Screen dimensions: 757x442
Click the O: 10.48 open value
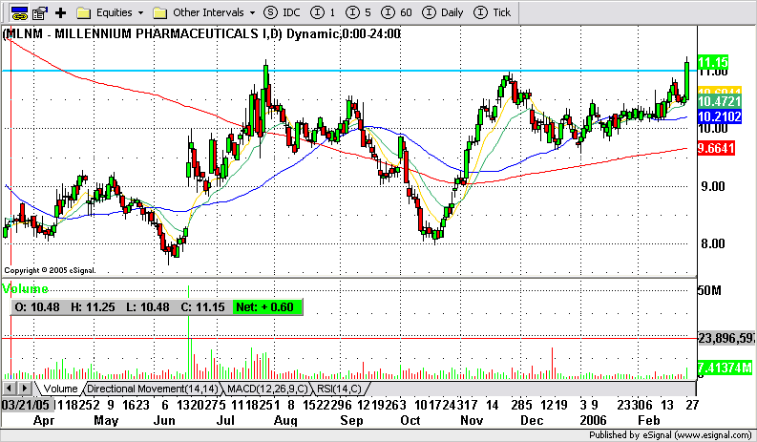point(37,307)
